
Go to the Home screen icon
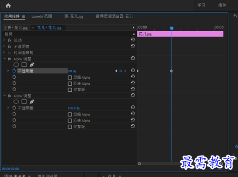pos(8,6)
